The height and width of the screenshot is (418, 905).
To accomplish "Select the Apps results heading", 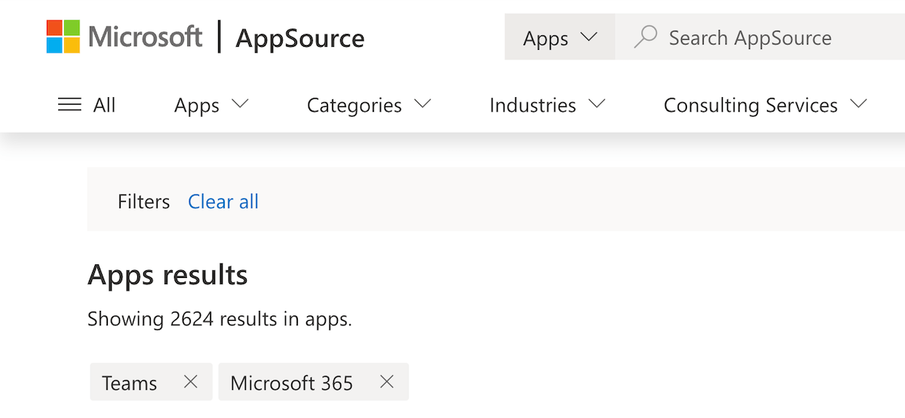I will point(167,275).
